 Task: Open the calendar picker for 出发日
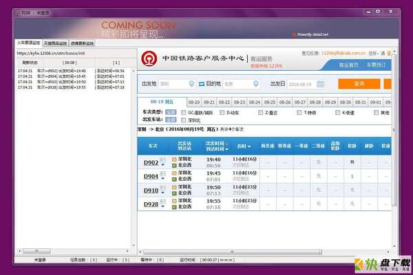pyautogui.click(x=320, y=84)
